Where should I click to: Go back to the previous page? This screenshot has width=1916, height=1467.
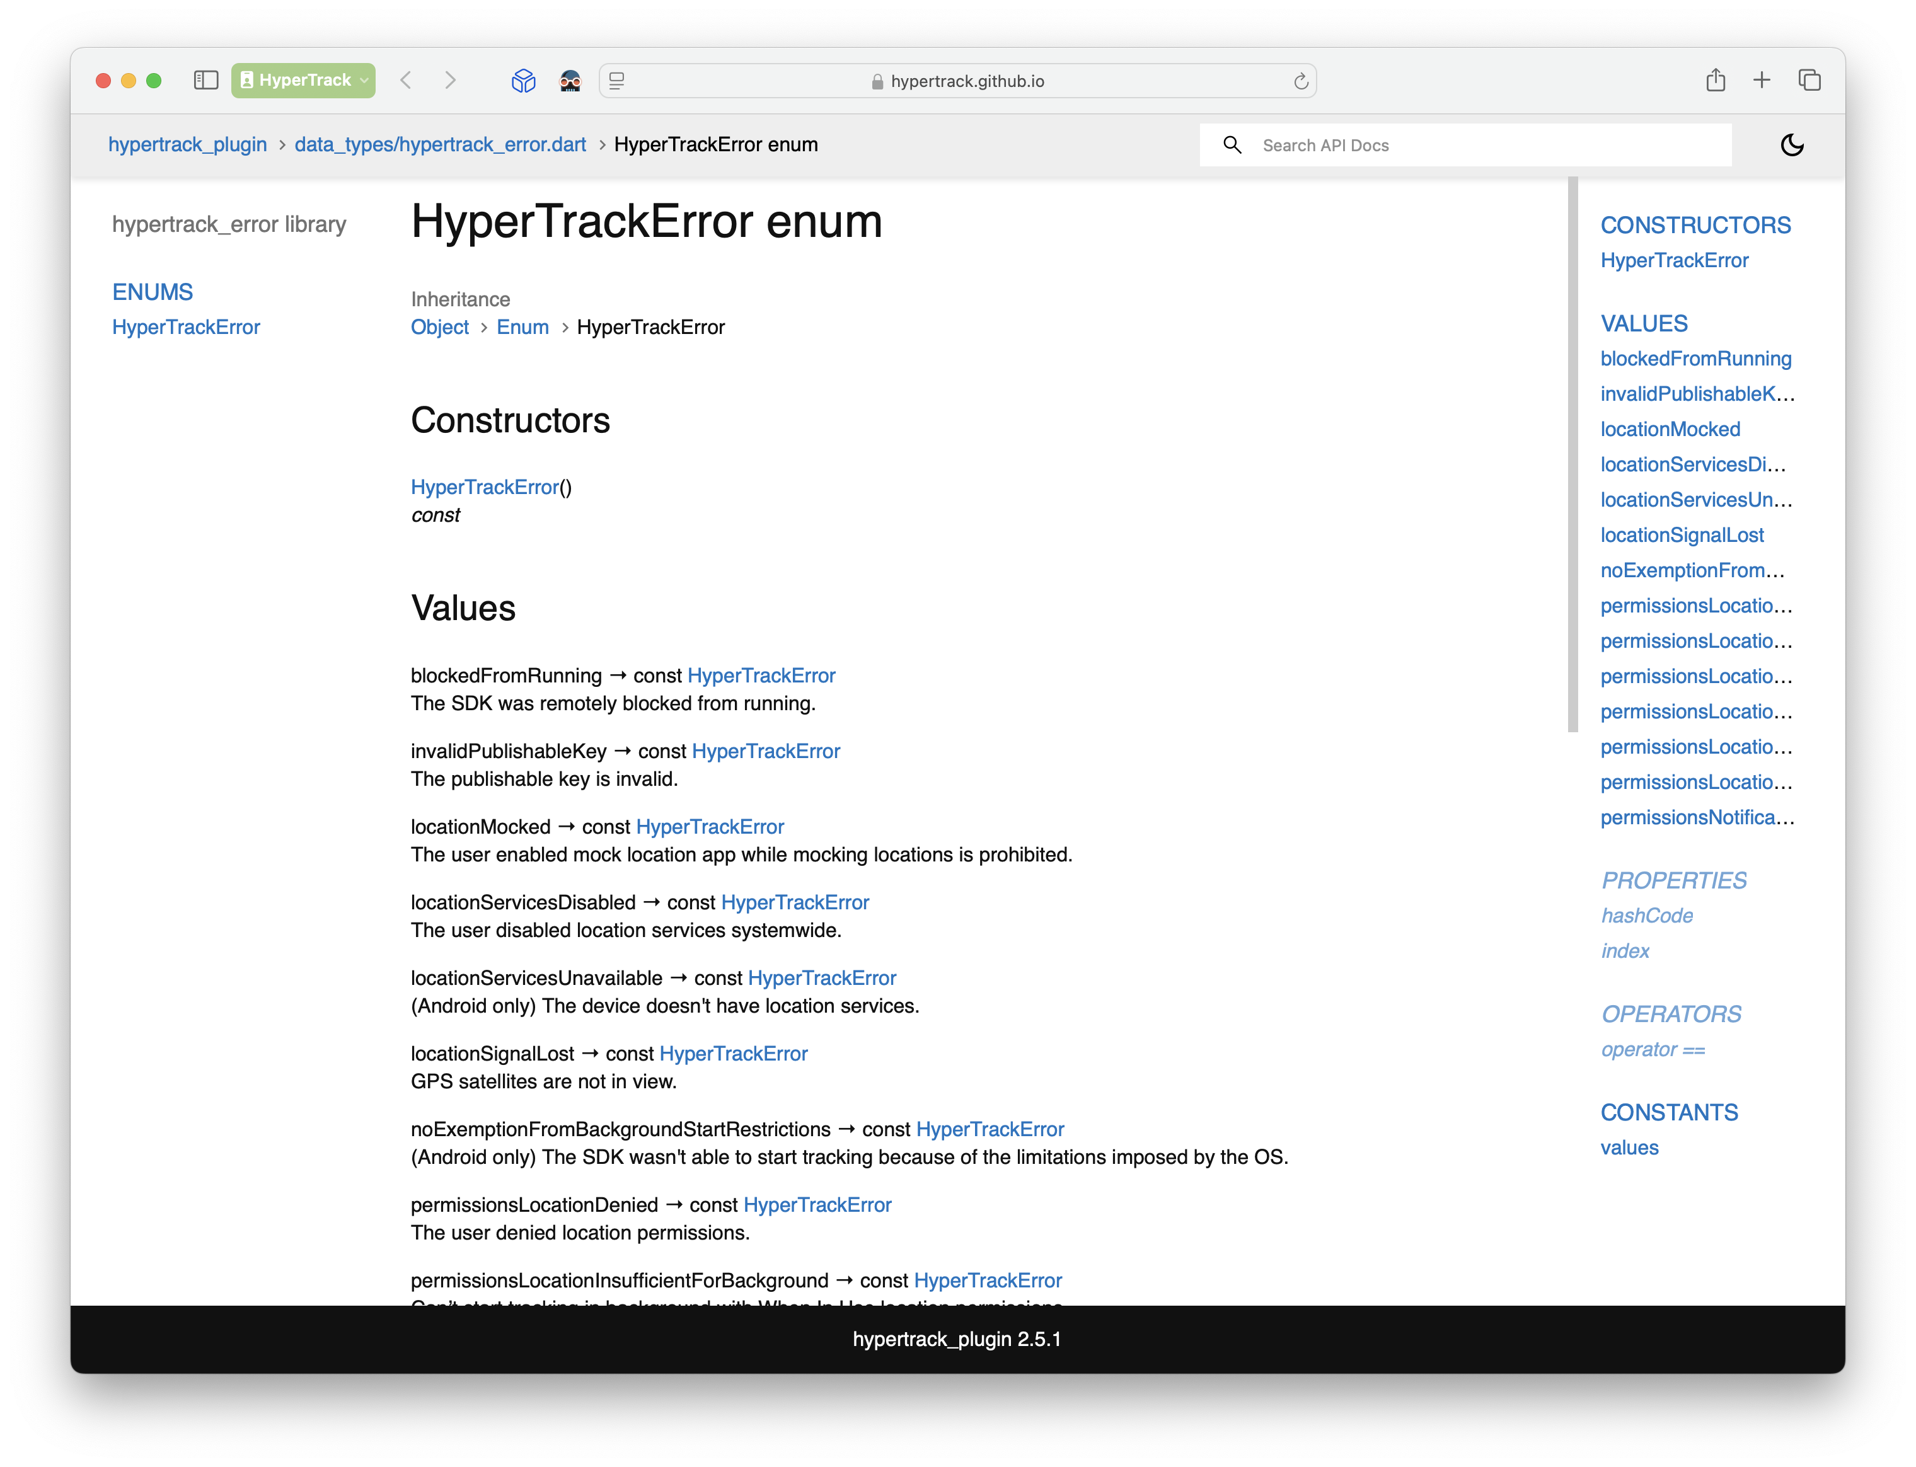pos(406,80)
